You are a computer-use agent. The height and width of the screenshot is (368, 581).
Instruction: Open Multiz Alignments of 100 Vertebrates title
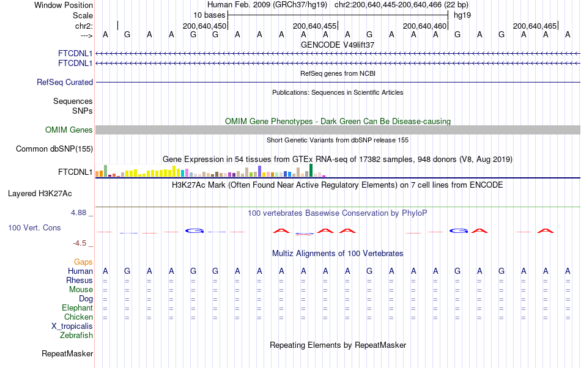coord(338,254)
